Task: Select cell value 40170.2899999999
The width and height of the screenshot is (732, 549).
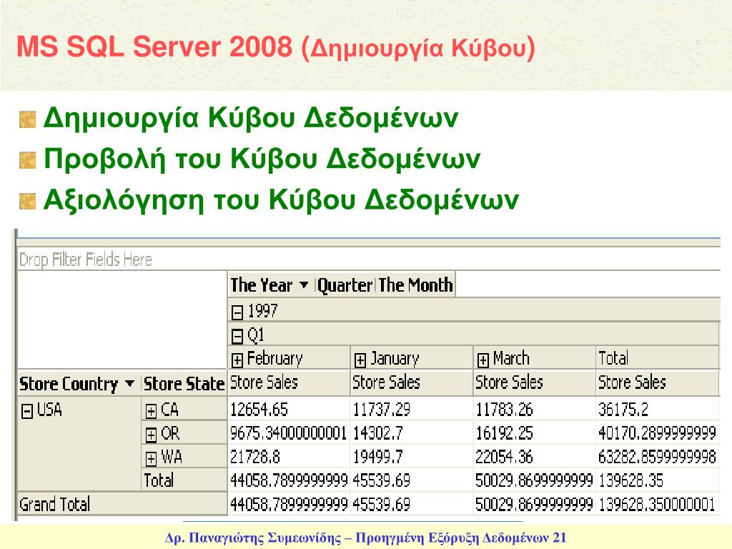Action: 657,433
